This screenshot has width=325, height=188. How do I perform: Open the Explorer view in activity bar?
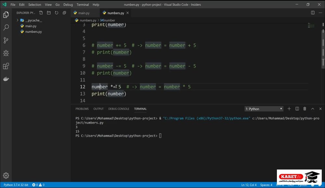tap(6, 15)
